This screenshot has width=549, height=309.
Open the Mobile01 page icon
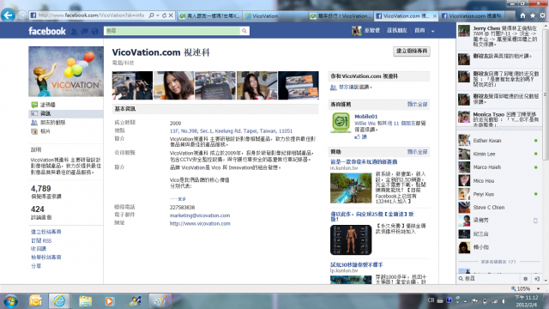point(341,123)
